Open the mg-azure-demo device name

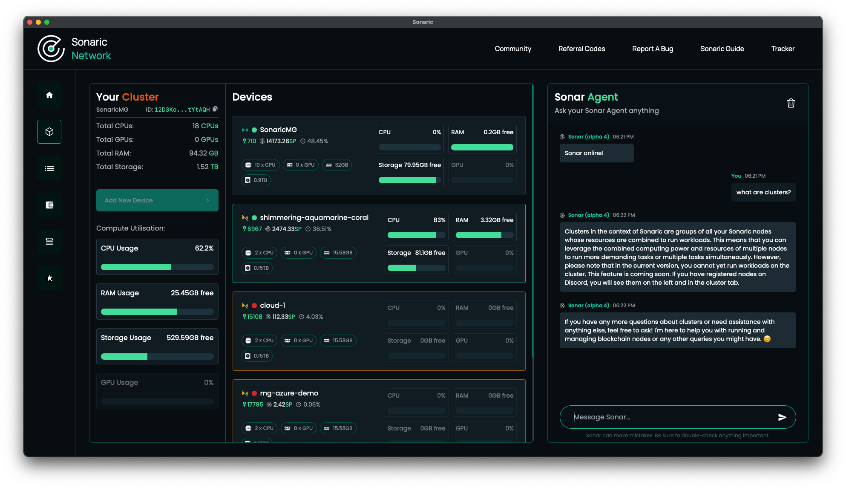tap(289, 393)
